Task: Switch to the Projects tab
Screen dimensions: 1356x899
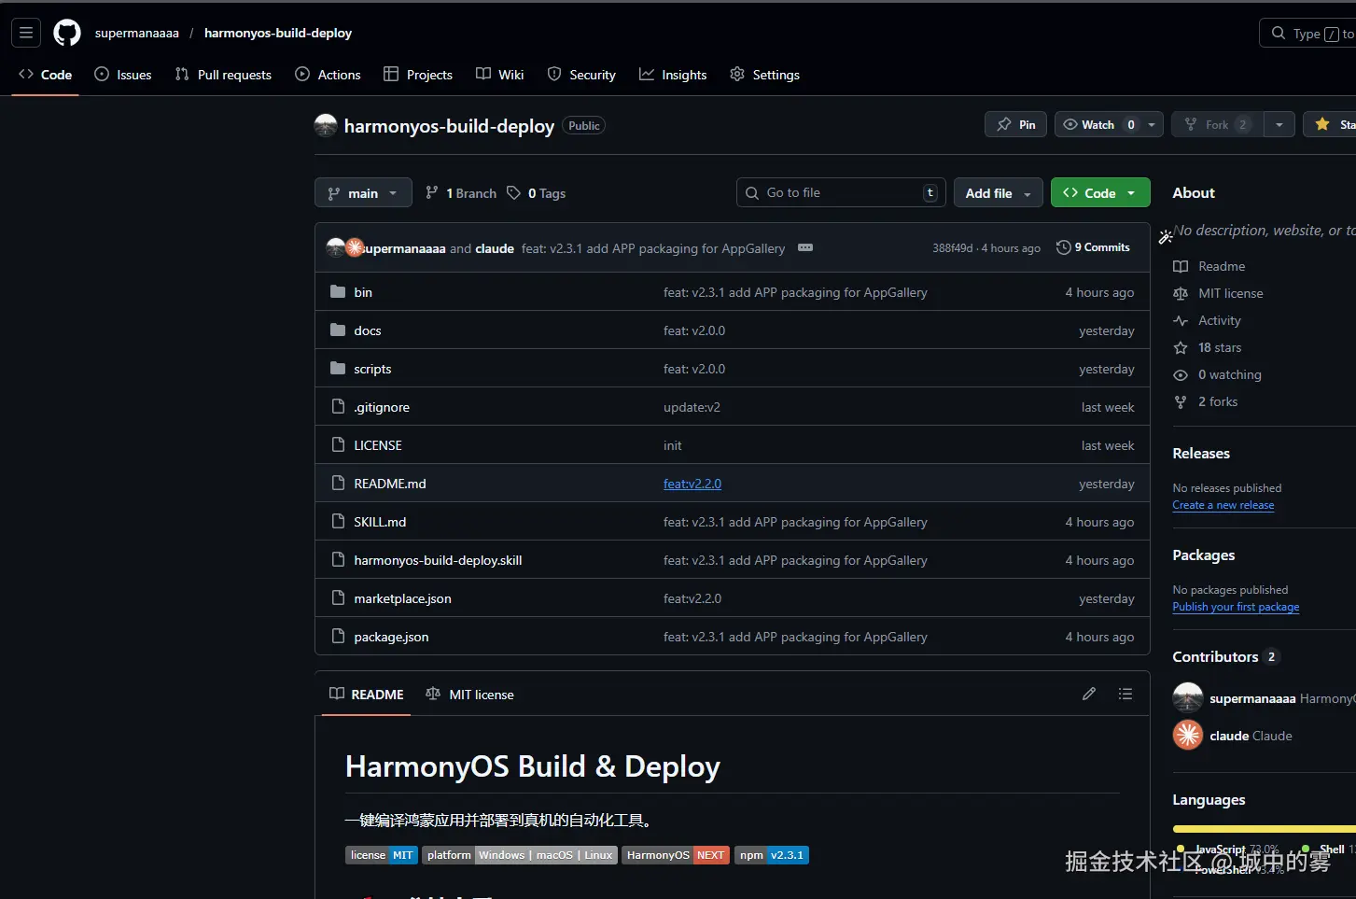Action: [418, 75]
